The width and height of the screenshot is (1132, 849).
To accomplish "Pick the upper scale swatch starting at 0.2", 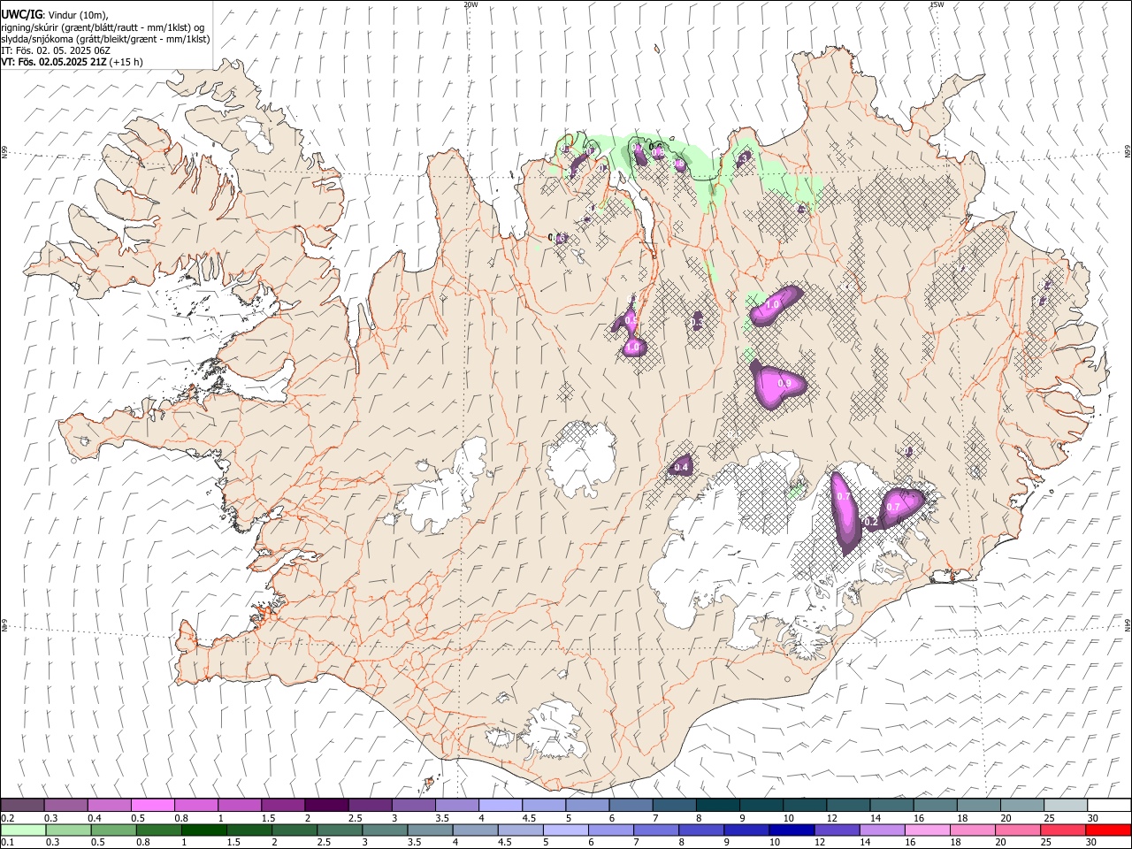I will [x=22, y=805].
